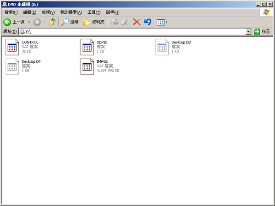Open the 我的最愛(A) Favorites menu
The width and height of the screenshot is (275, 206).
[71, 12]
